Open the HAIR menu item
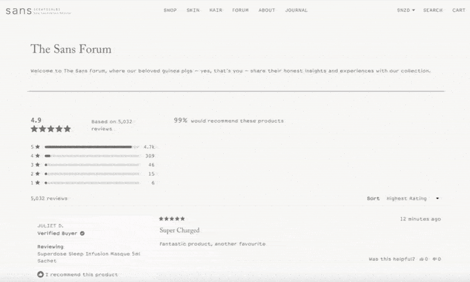Image resolution: width=470 pixels, height=282 pixels. point(216,10)
